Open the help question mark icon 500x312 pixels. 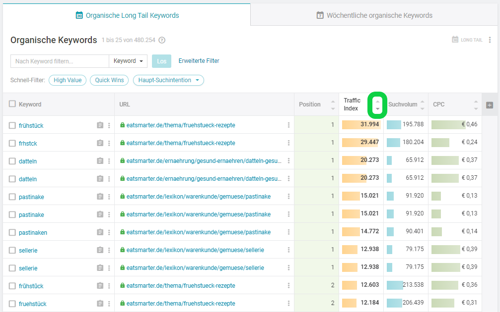[162, 40]
